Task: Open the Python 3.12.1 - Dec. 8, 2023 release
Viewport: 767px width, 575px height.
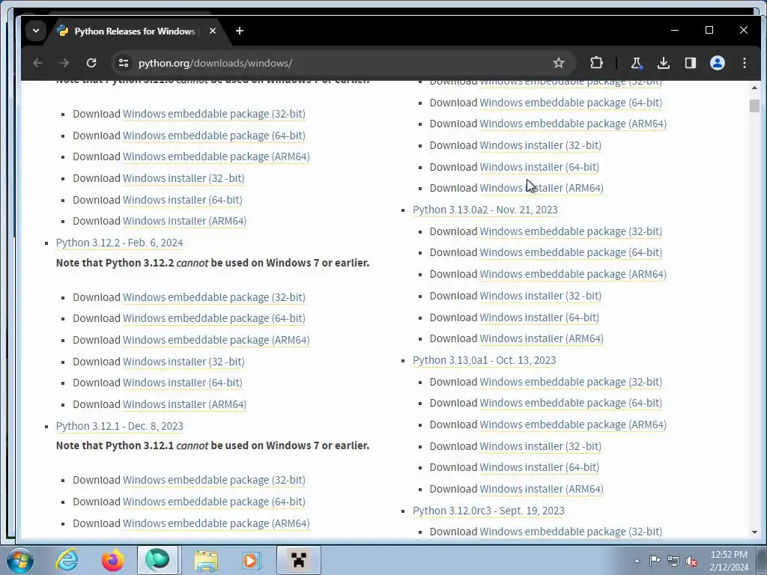Action: tap(119, 426)
